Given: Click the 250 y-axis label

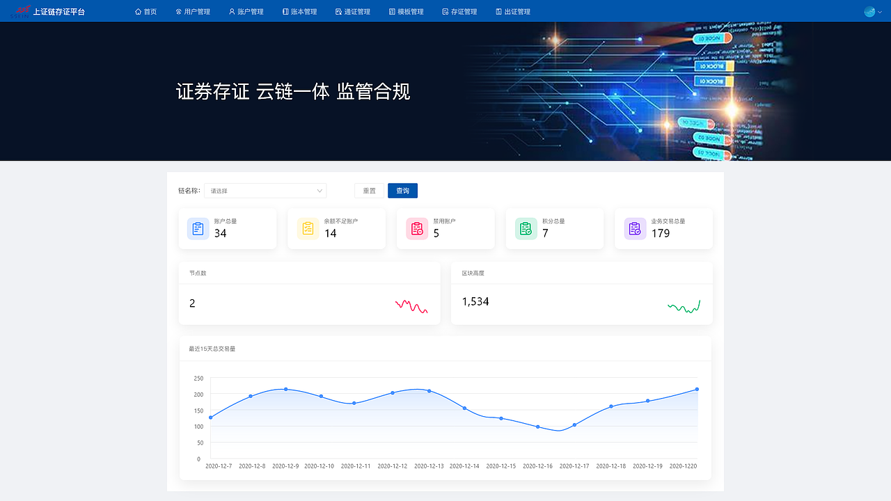Looking at the screenshot, I should click(x=198, y=379).
